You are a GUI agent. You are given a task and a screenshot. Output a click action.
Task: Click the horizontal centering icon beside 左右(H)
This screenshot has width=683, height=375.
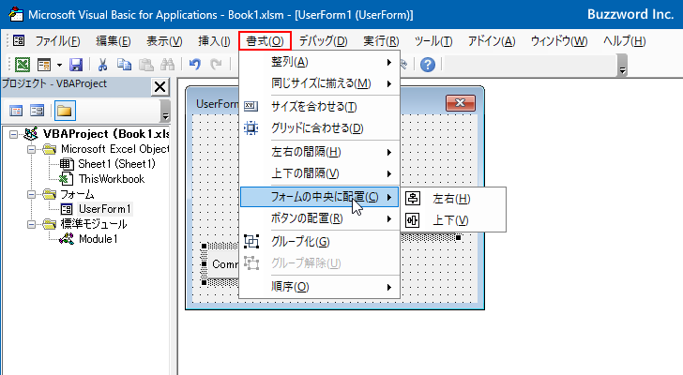coord(413,199)
